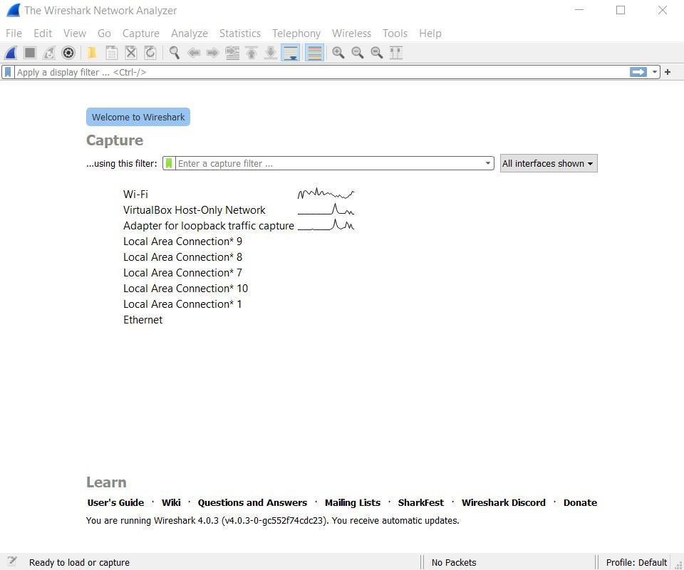Click Close capture file X icon
684x570 pixels.
(131, 53)
